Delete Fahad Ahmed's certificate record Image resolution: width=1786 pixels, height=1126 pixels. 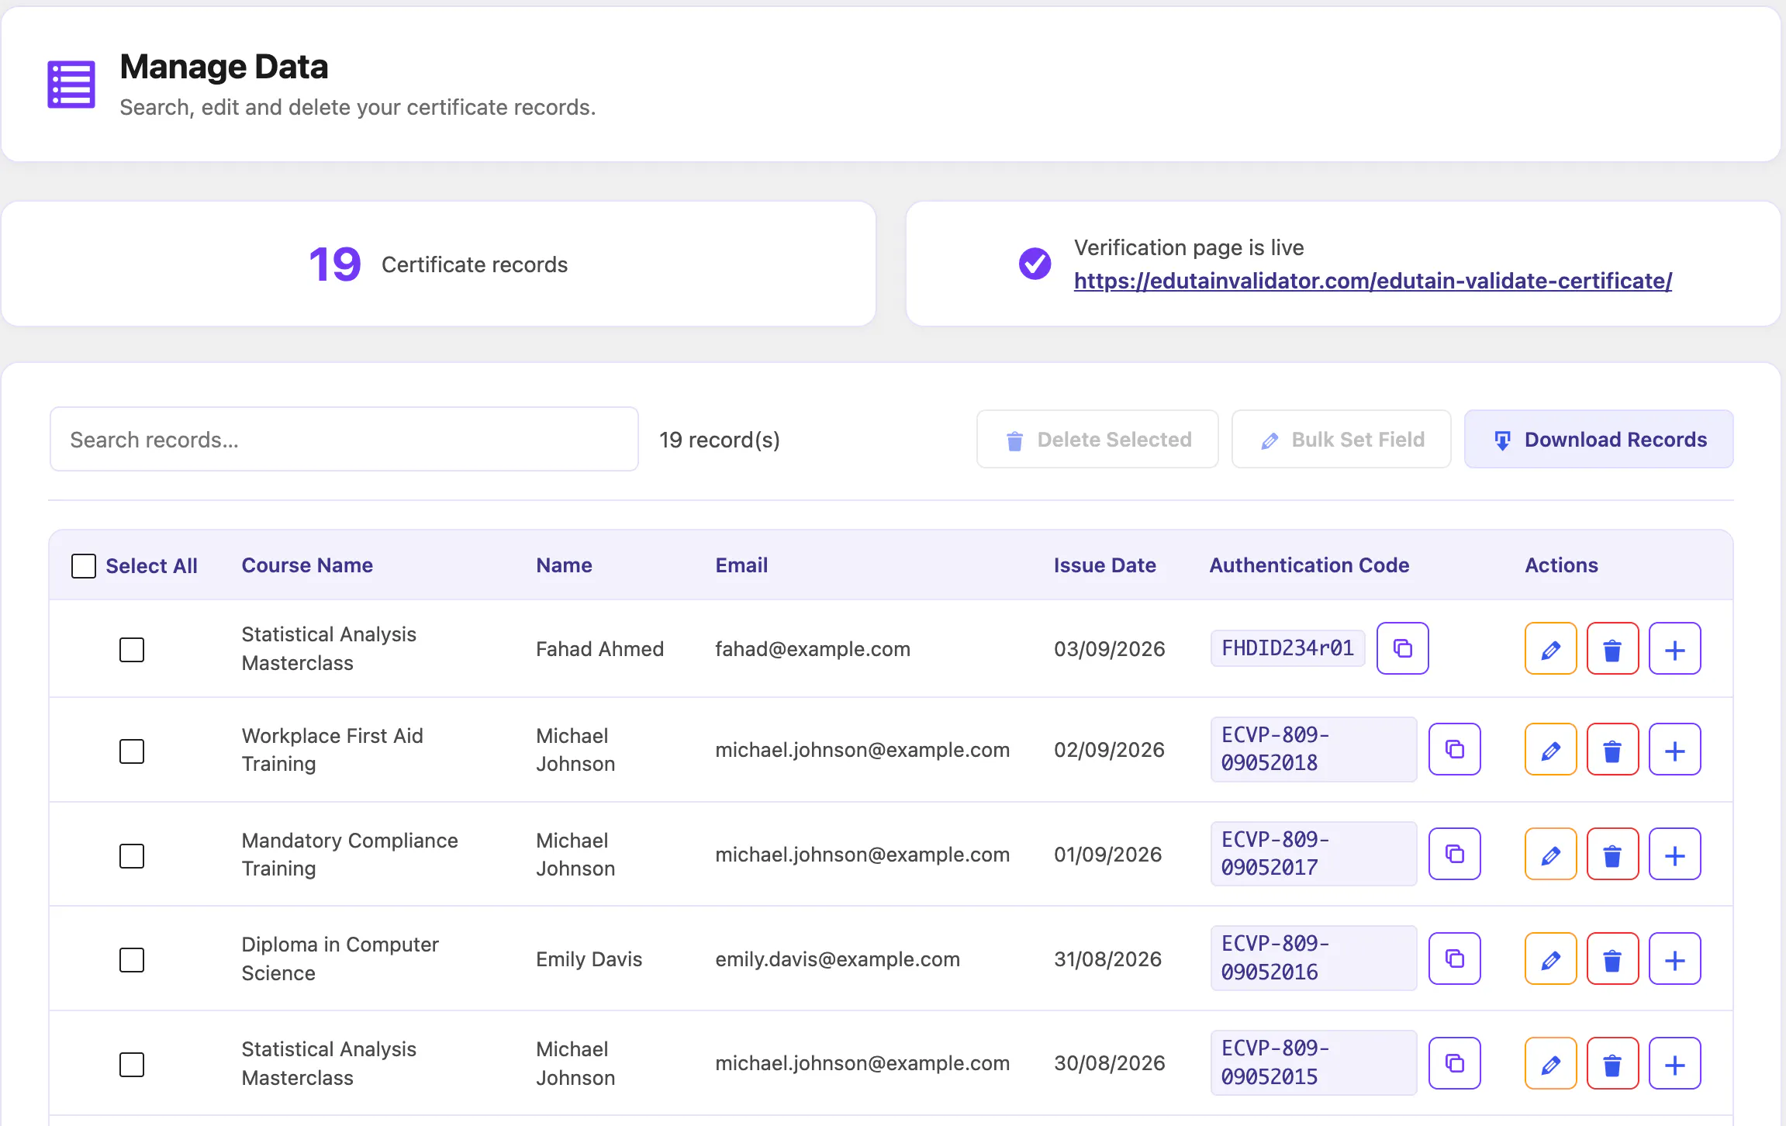click(1612, 648)
